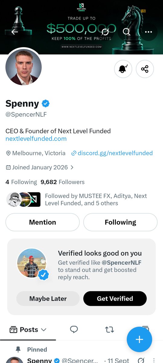163x363 pixels.
Task: Open Grok icon in header
Action: [105, 32]
